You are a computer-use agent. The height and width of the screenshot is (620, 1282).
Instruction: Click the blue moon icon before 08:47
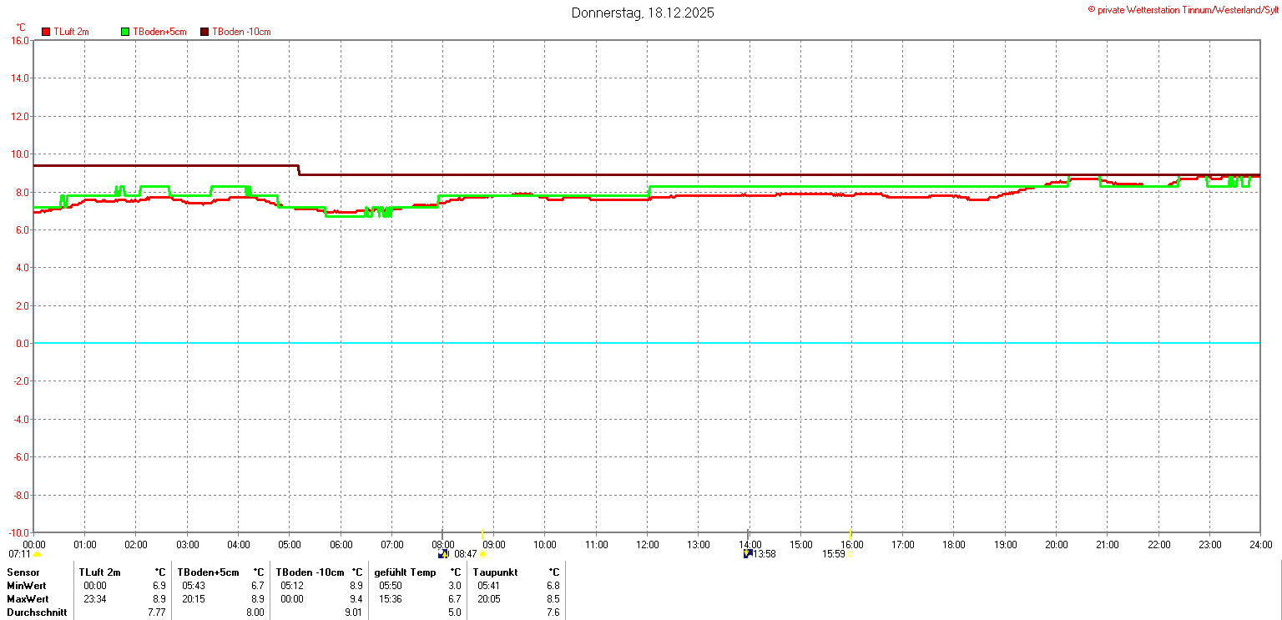(443, 553)
